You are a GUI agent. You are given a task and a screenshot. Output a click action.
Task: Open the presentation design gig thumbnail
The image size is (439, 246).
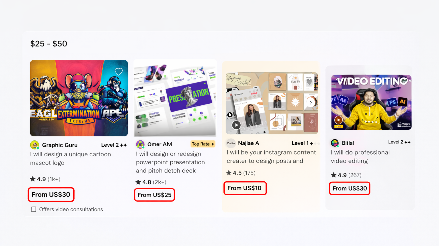(175, 98)
